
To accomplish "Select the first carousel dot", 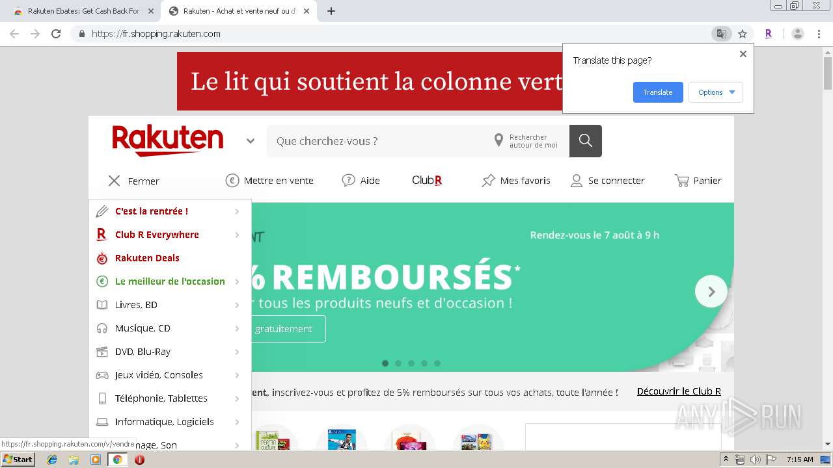I will [x=385, y=363].
